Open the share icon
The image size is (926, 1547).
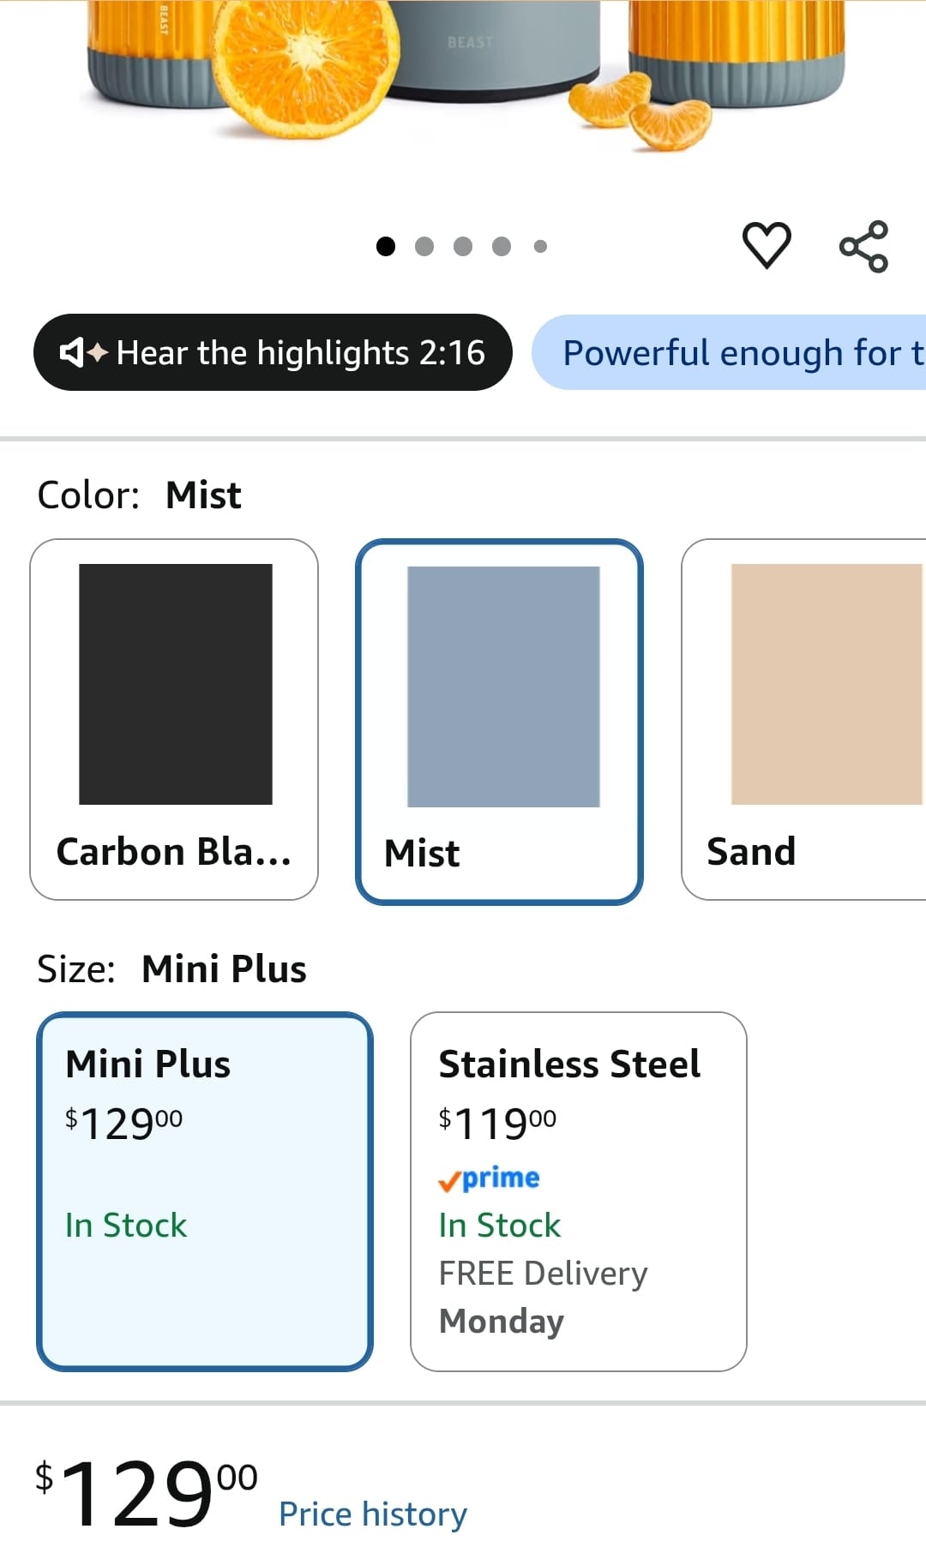pyautogui.click(x=863, y=247)
